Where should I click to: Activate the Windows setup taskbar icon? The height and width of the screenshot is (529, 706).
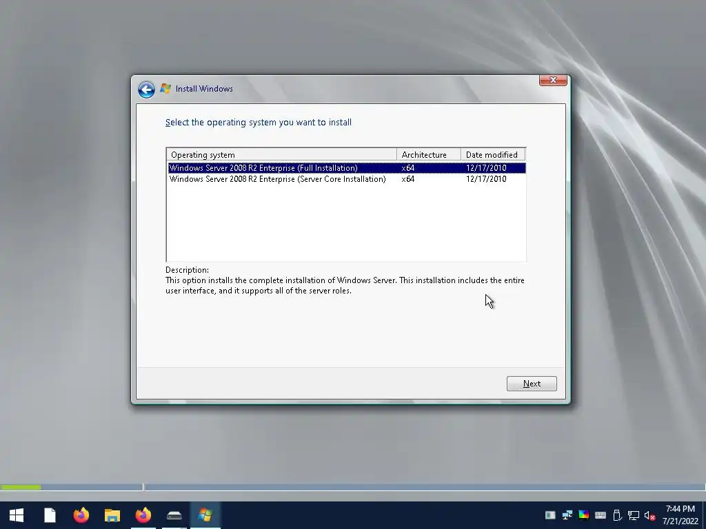[205, 515]
